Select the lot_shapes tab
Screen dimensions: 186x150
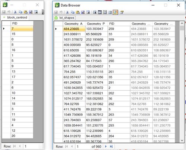pos(64,18)
